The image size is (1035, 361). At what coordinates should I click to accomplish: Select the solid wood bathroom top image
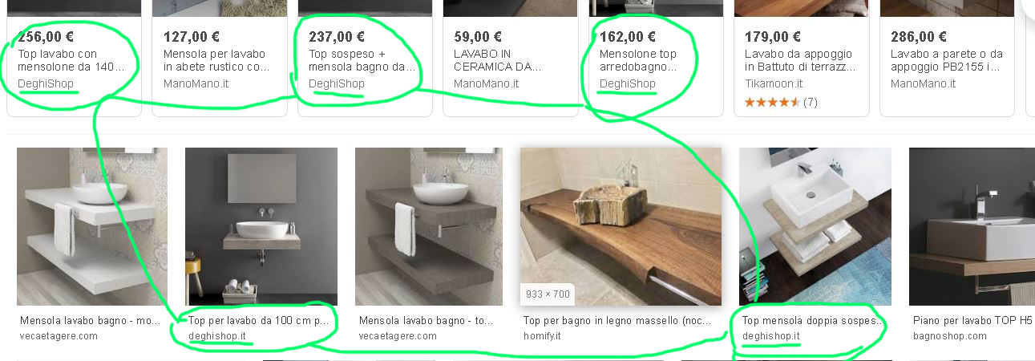[621, 226]
